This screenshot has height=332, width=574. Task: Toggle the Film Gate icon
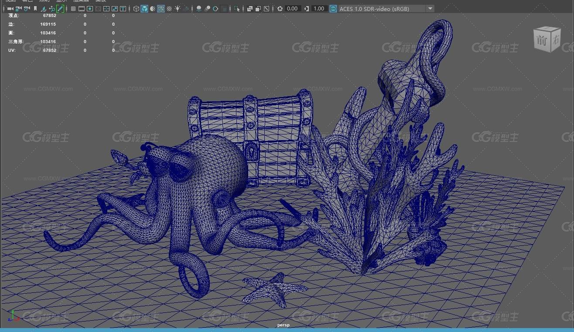pos(82,9)
